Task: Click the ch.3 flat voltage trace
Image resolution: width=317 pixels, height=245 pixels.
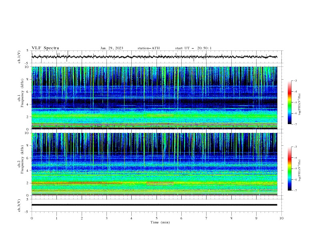Action: coord(154,205)
